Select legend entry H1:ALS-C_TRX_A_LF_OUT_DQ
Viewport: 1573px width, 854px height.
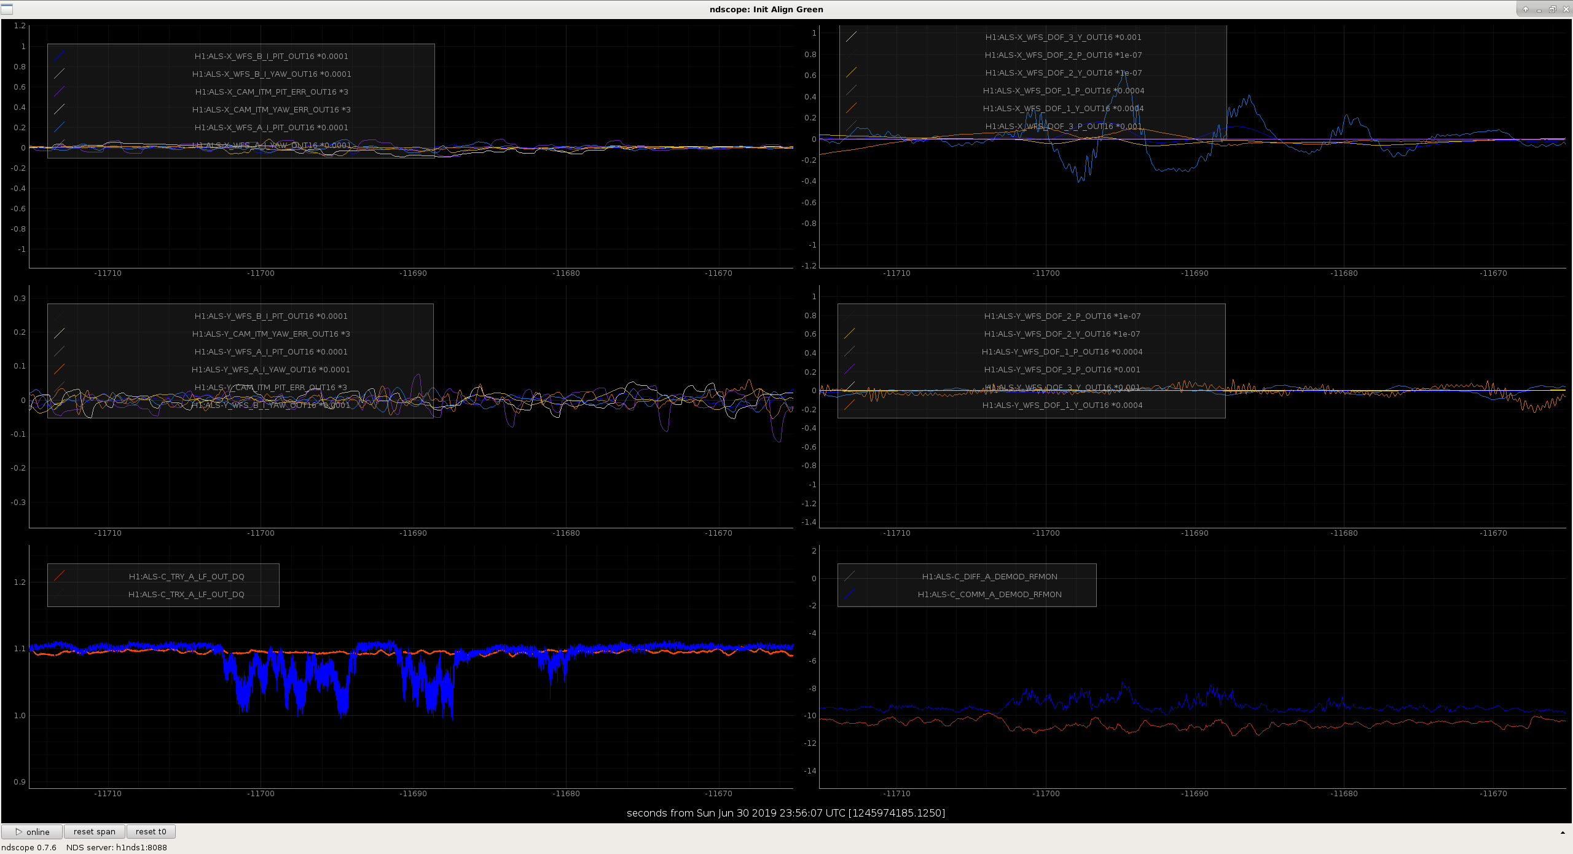coord(186,595)
